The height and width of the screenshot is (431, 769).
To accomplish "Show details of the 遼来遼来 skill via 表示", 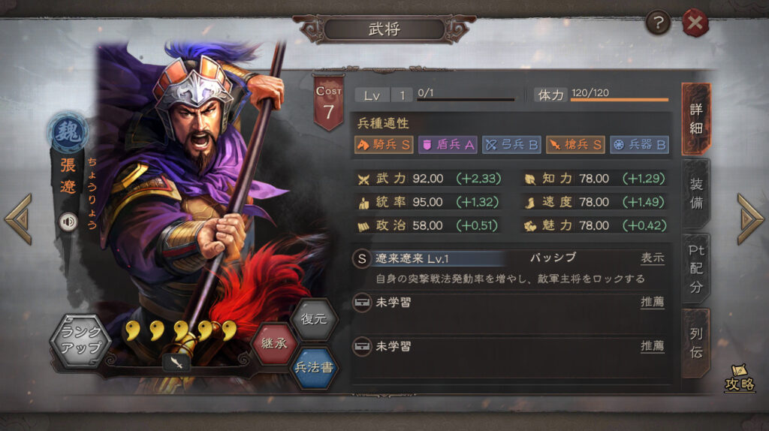I will (653, 258).
